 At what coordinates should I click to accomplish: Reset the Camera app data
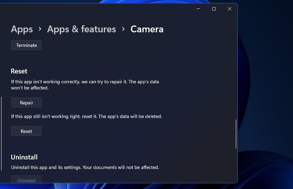pos(26,131)
